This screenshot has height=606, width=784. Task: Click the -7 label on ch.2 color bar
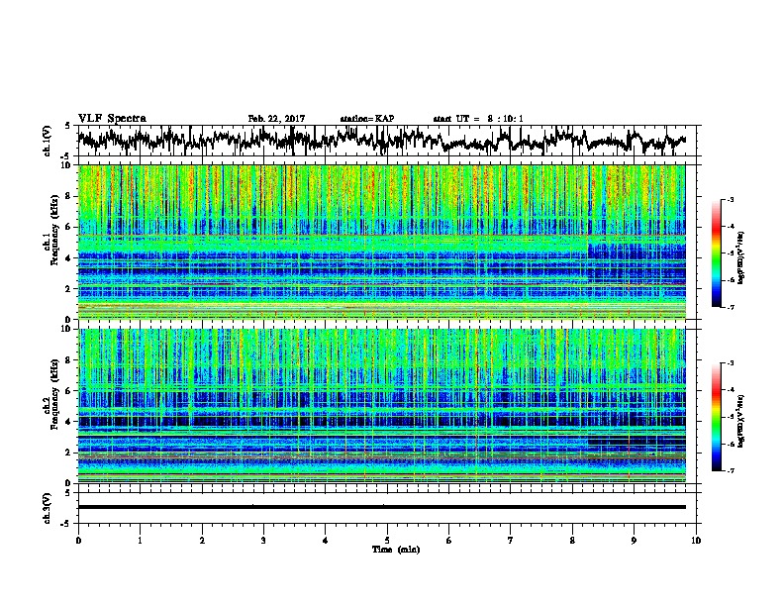731,470
